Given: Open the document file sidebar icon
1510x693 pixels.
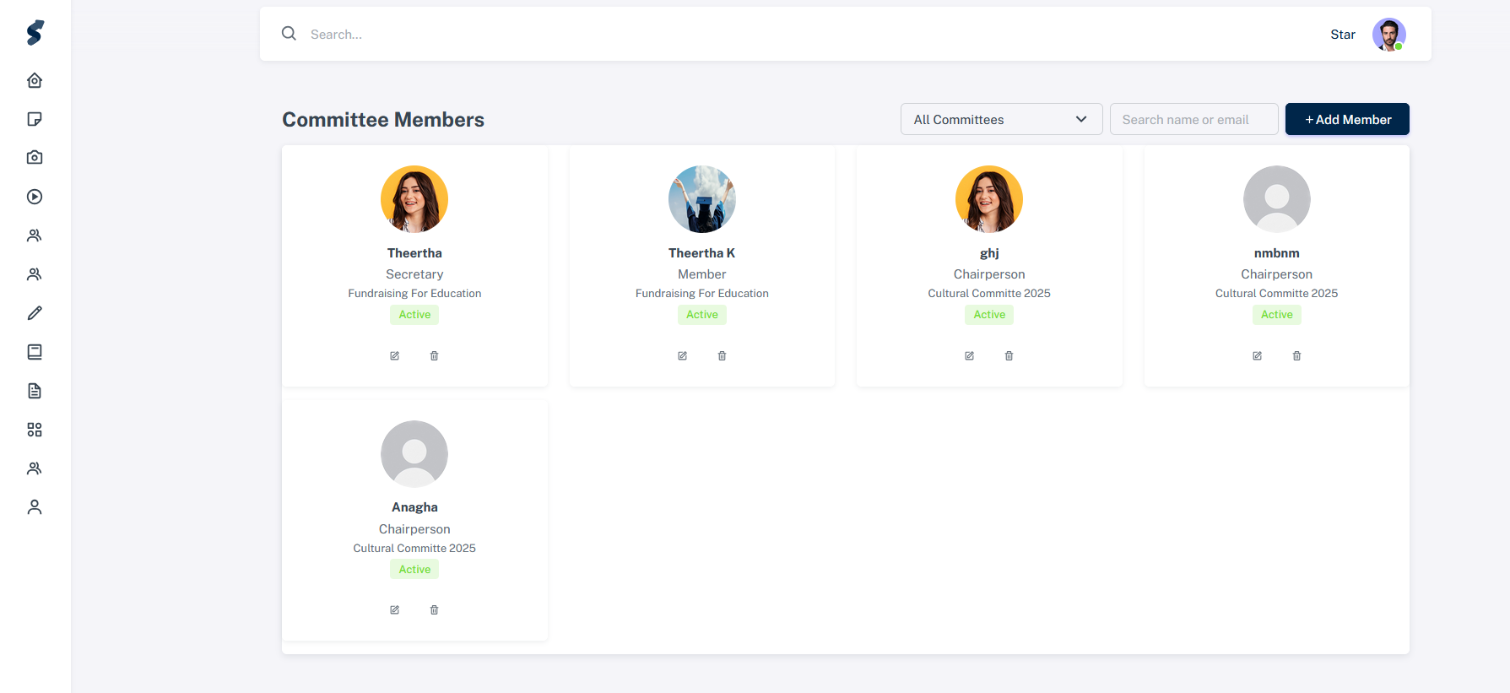Looking at the screenshot, I should pos(35,391).
